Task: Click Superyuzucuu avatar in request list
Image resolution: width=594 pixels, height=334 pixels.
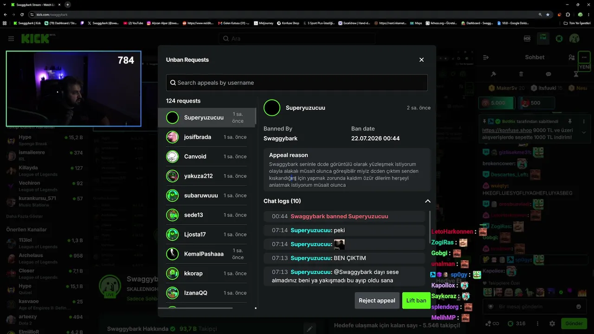Action: click(173, 117)
